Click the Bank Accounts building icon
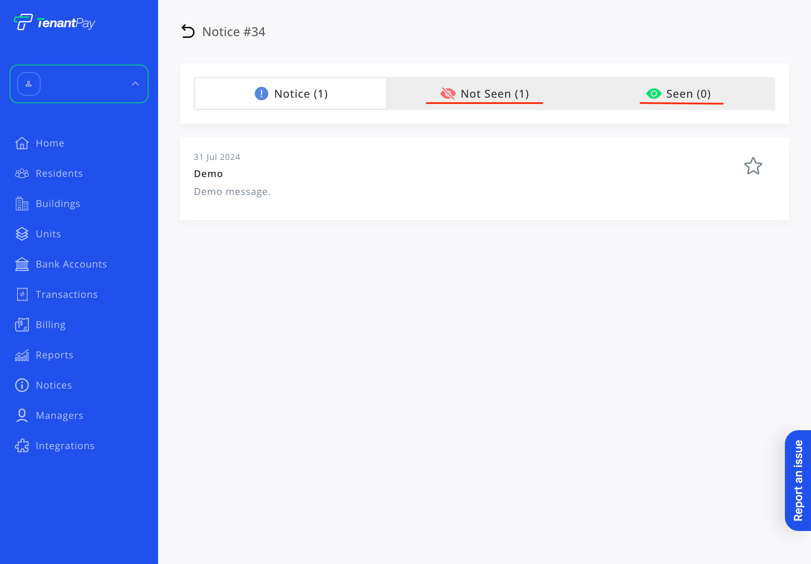This screenshot has width=811, height=564. [x=22, y=264]
